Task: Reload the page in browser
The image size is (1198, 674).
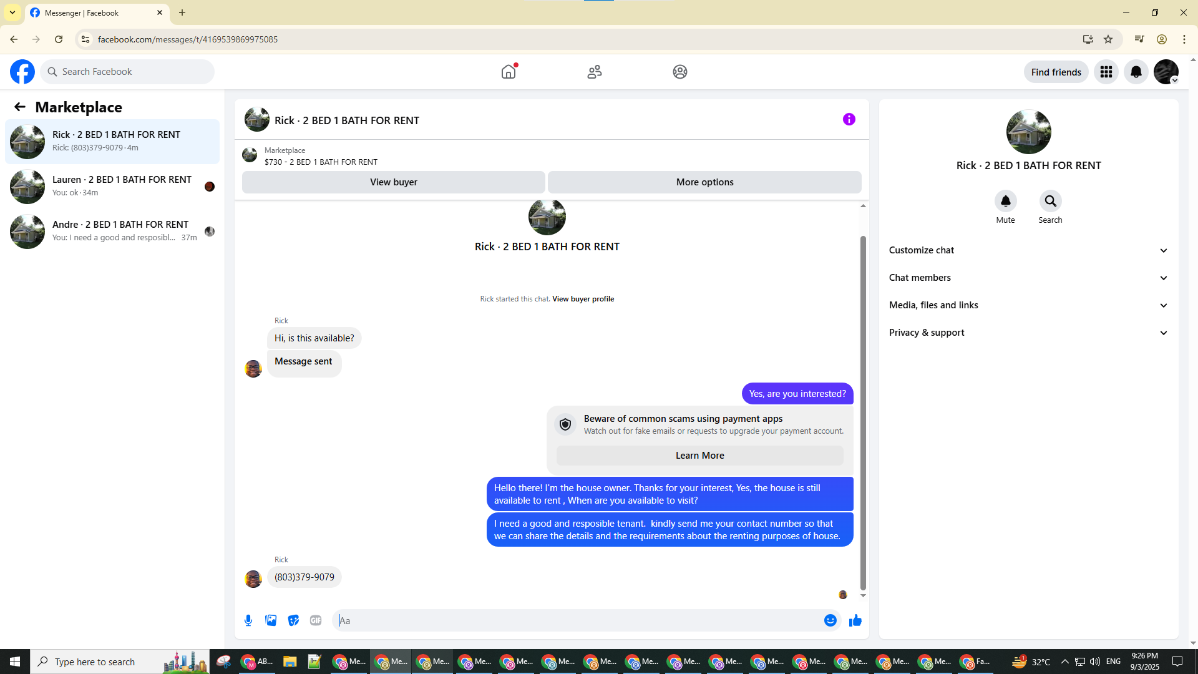Action: point(59,39)
